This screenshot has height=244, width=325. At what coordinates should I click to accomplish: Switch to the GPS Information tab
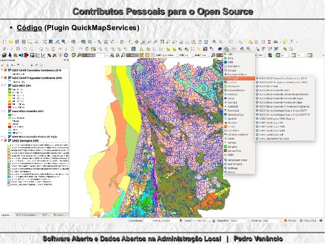pyautogui.click(x=28, y=215)
